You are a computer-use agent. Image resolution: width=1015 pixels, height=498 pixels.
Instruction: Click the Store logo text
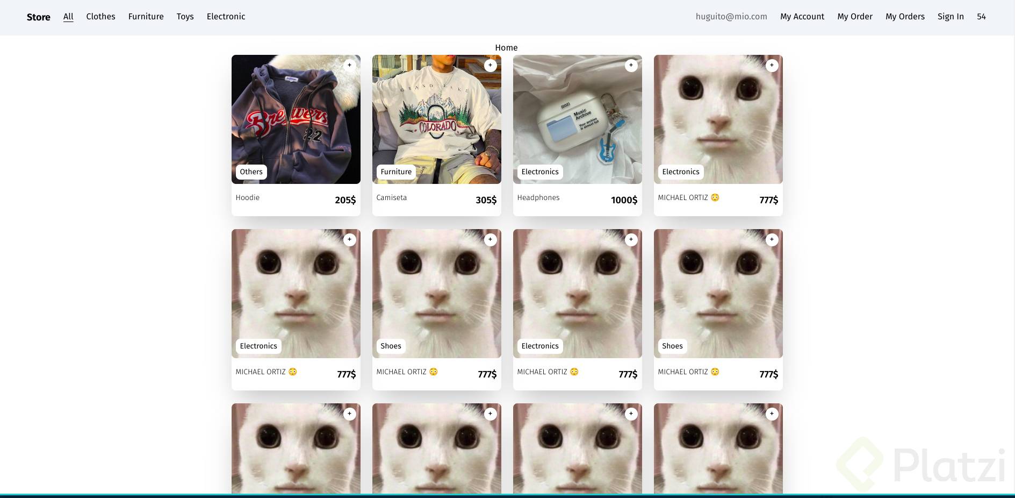[x=39, y=17]
